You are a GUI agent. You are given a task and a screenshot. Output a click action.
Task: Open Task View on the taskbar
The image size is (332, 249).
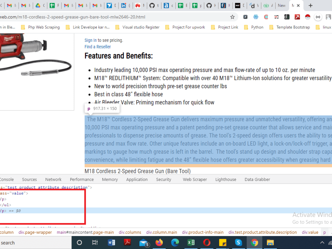pyautogui.click(x=95, y=243)
